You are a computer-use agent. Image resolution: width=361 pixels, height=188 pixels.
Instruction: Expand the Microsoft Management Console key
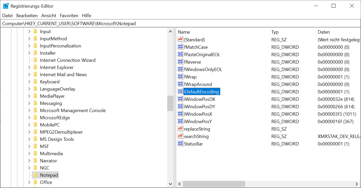[29, 111]
